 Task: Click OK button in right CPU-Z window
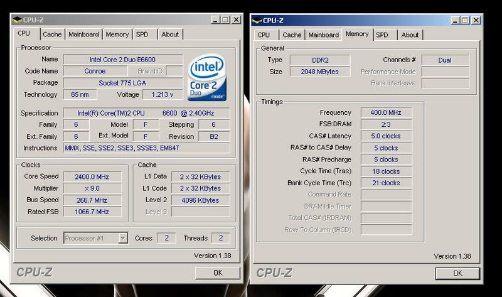457,274
